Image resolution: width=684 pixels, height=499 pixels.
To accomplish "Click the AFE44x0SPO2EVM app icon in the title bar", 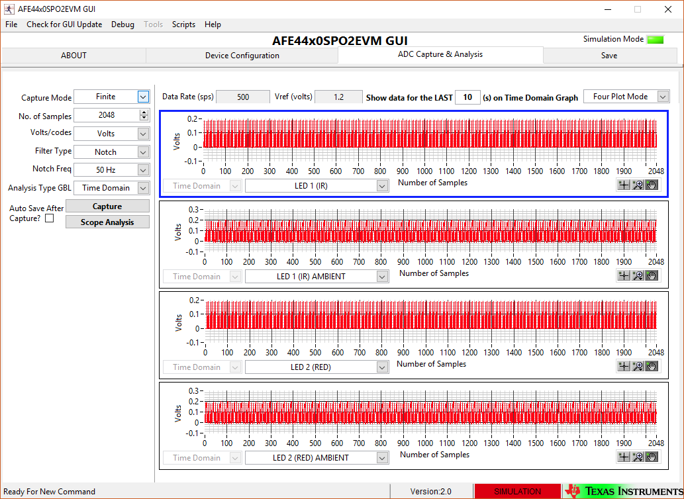I will 9,9.
